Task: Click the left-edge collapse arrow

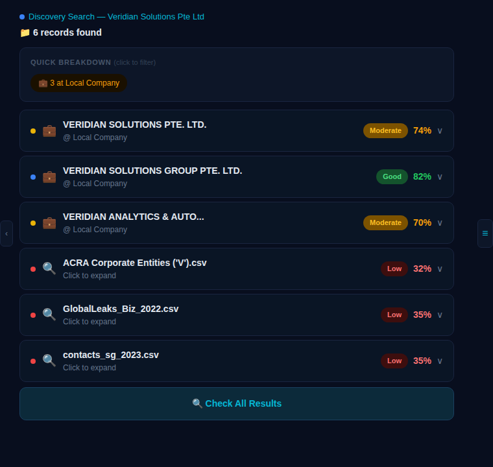Action: point(6,233)
